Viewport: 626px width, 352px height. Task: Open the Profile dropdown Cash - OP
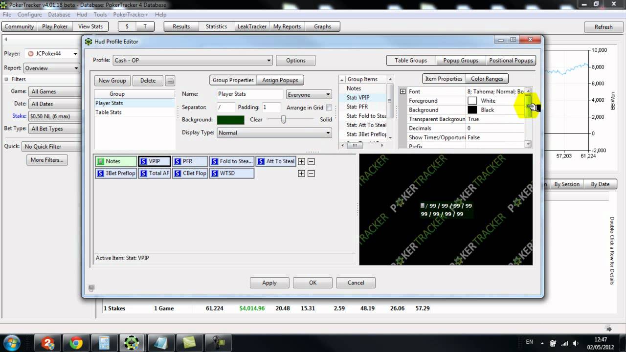click(193, 61)
